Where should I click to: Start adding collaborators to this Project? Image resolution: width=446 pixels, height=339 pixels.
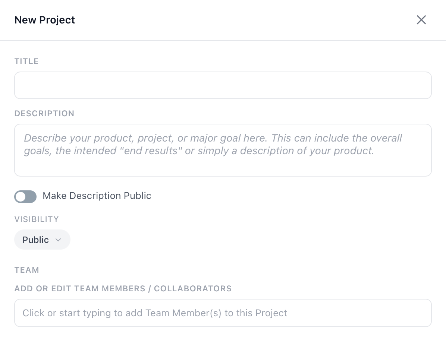pos(223,313)
